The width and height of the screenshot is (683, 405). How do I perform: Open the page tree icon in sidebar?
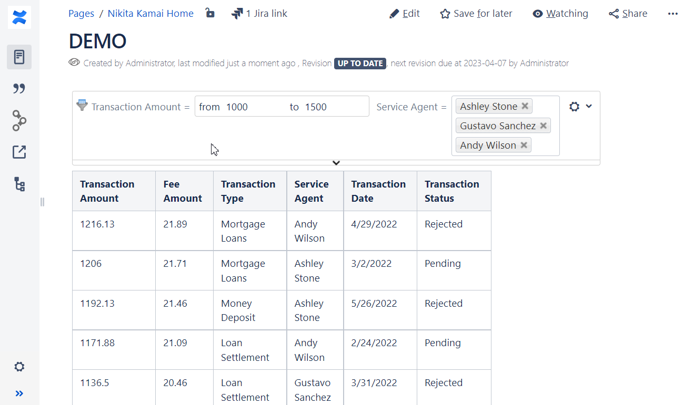[19, 184]
